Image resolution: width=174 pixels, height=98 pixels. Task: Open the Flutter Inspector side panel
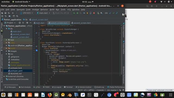[123, 30]
